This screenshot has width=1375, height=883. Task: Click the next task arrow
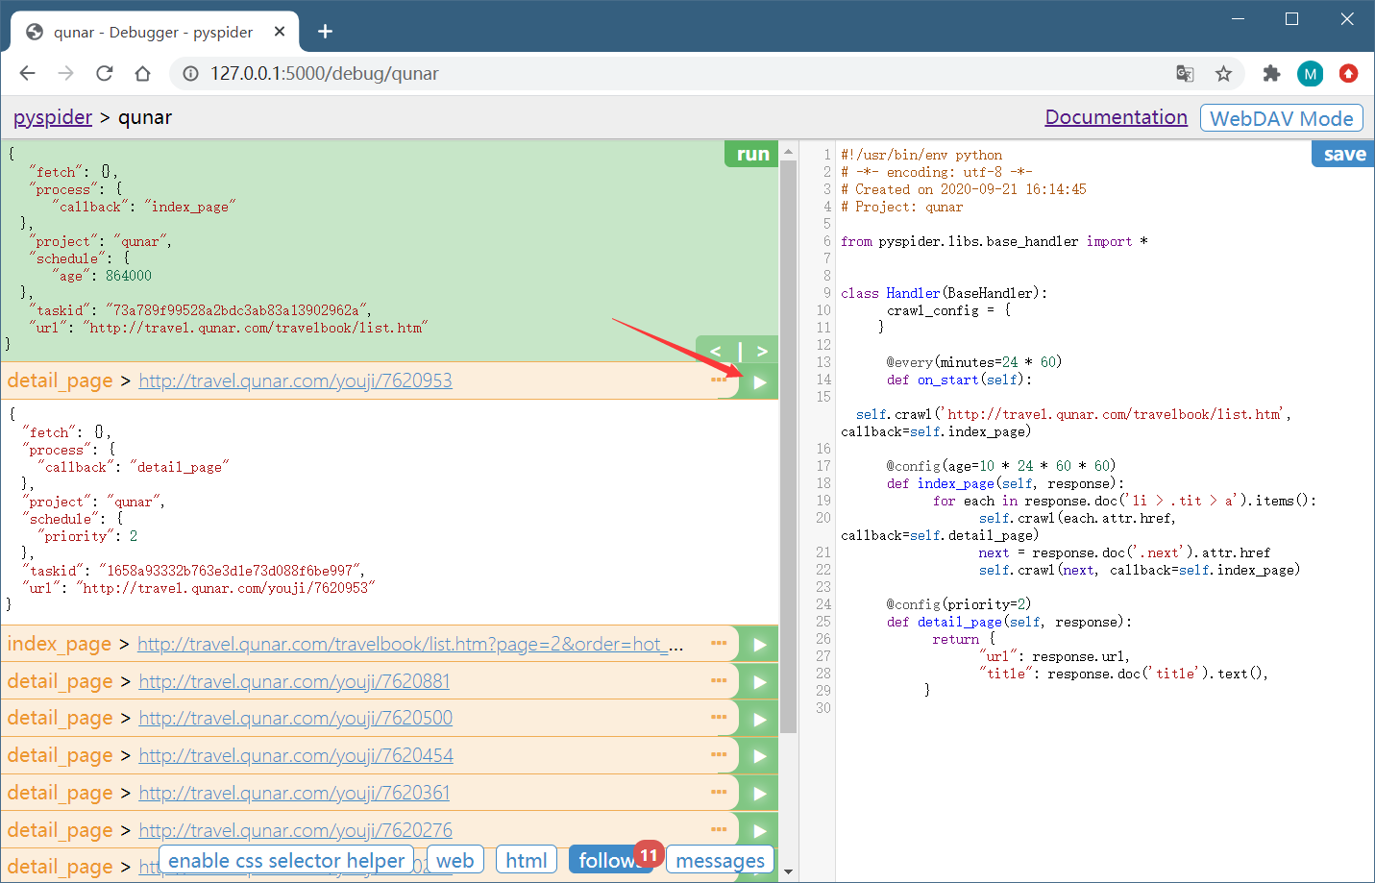(x=762, y=352)
